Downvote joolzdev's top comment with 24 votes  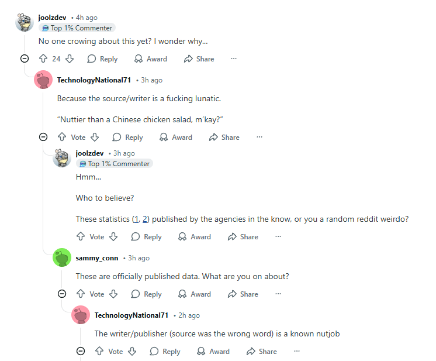[70, 59]
